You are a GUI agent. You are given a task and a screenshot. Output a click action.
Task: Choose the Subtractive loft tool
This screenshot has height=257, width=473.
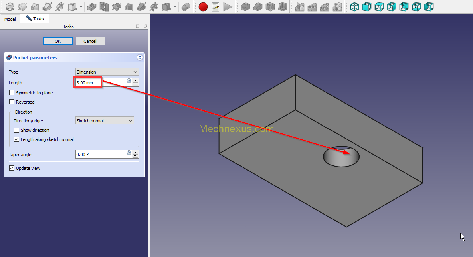click(x=129, y=7)
